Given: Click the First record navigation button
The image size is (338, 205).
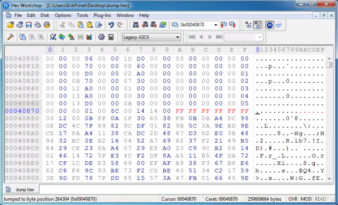Looking at the screenshot, I should (x=192, y=37).
